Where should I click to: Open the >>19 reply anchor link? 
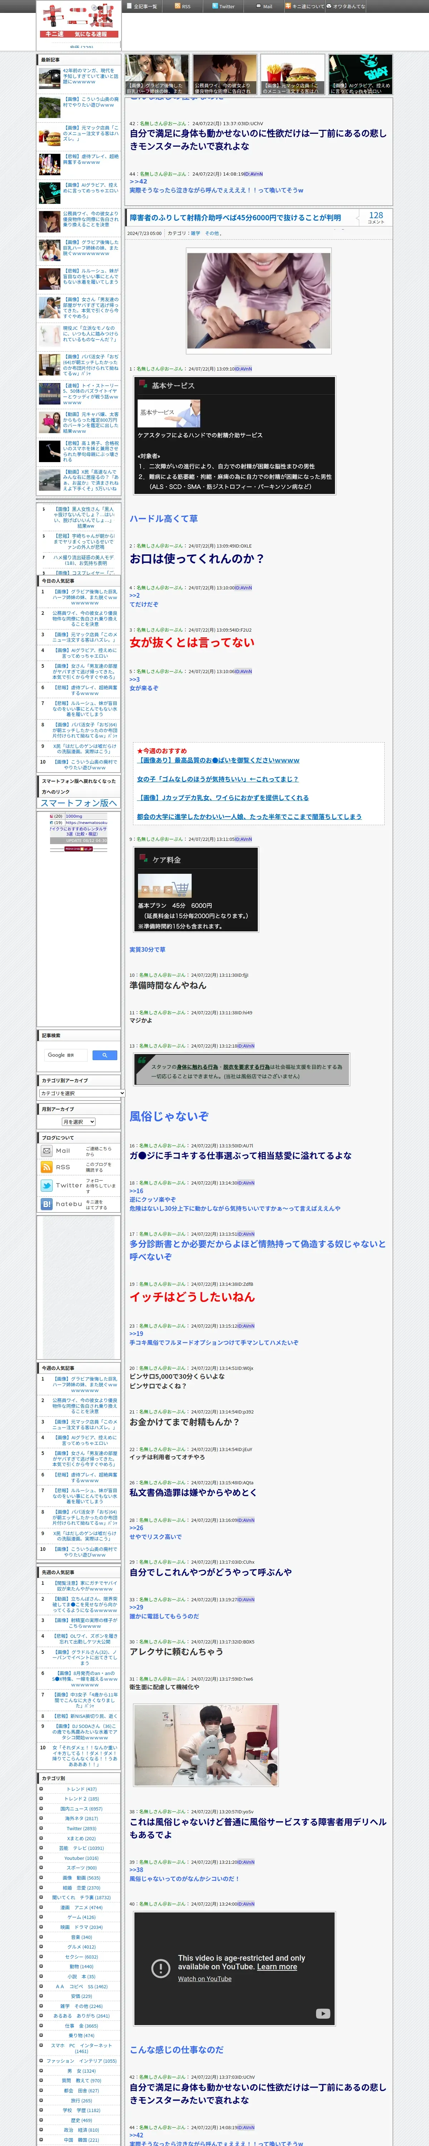[x=136, y=1333]
